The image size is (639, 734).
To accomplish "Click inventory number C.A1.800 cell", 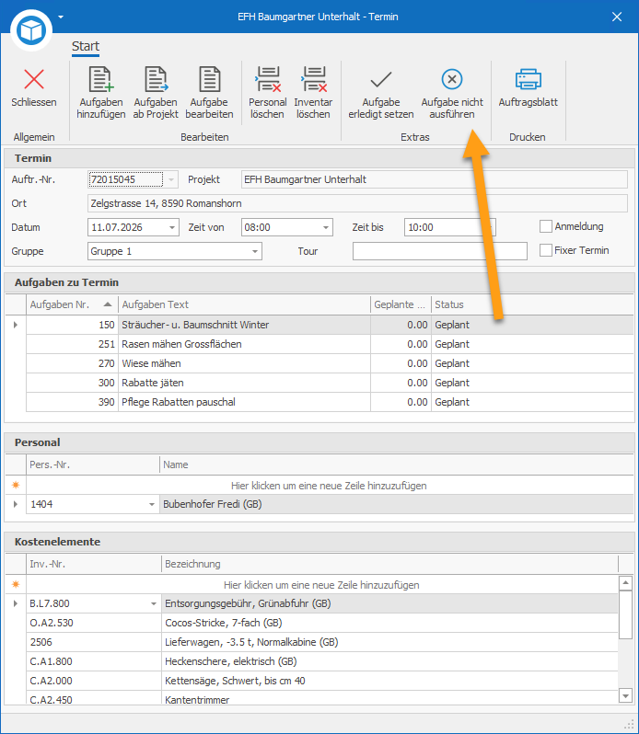I will [94, 661].
